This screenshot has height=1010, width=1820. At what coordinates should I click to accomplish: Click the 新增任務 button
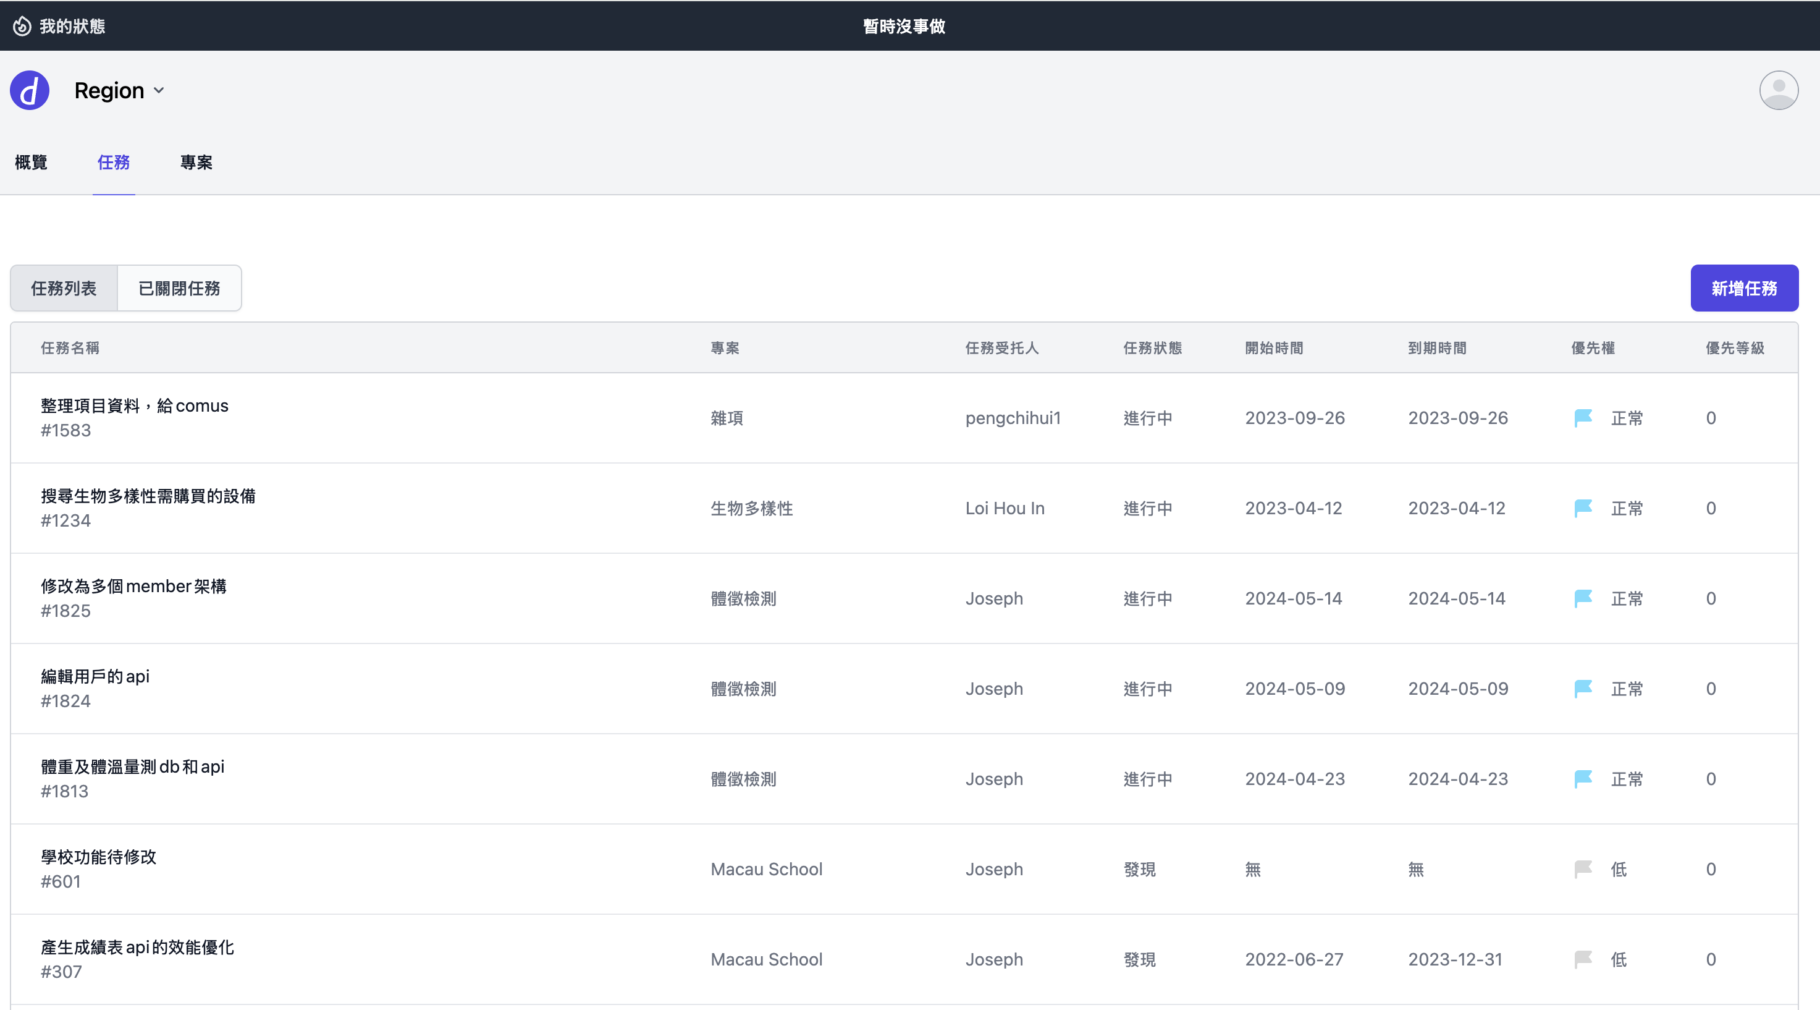click(1743, 287)
